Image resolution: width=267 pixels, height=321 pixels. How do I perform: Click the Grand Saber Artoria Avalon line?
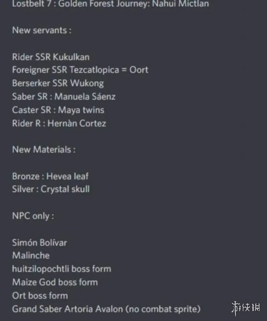coord(107,309)
